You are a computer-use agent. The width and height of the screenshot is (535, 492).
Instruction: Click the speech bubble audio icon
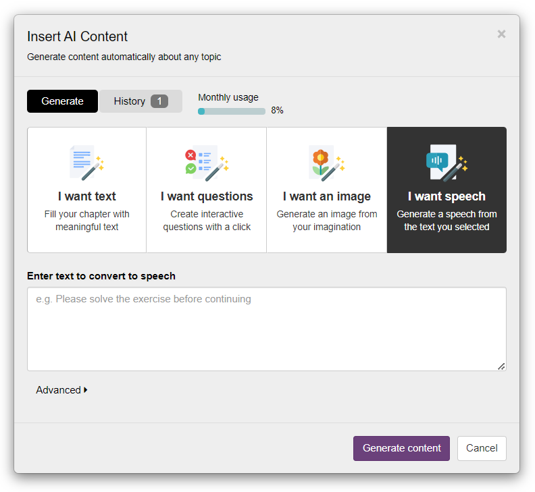pos(447,163)
